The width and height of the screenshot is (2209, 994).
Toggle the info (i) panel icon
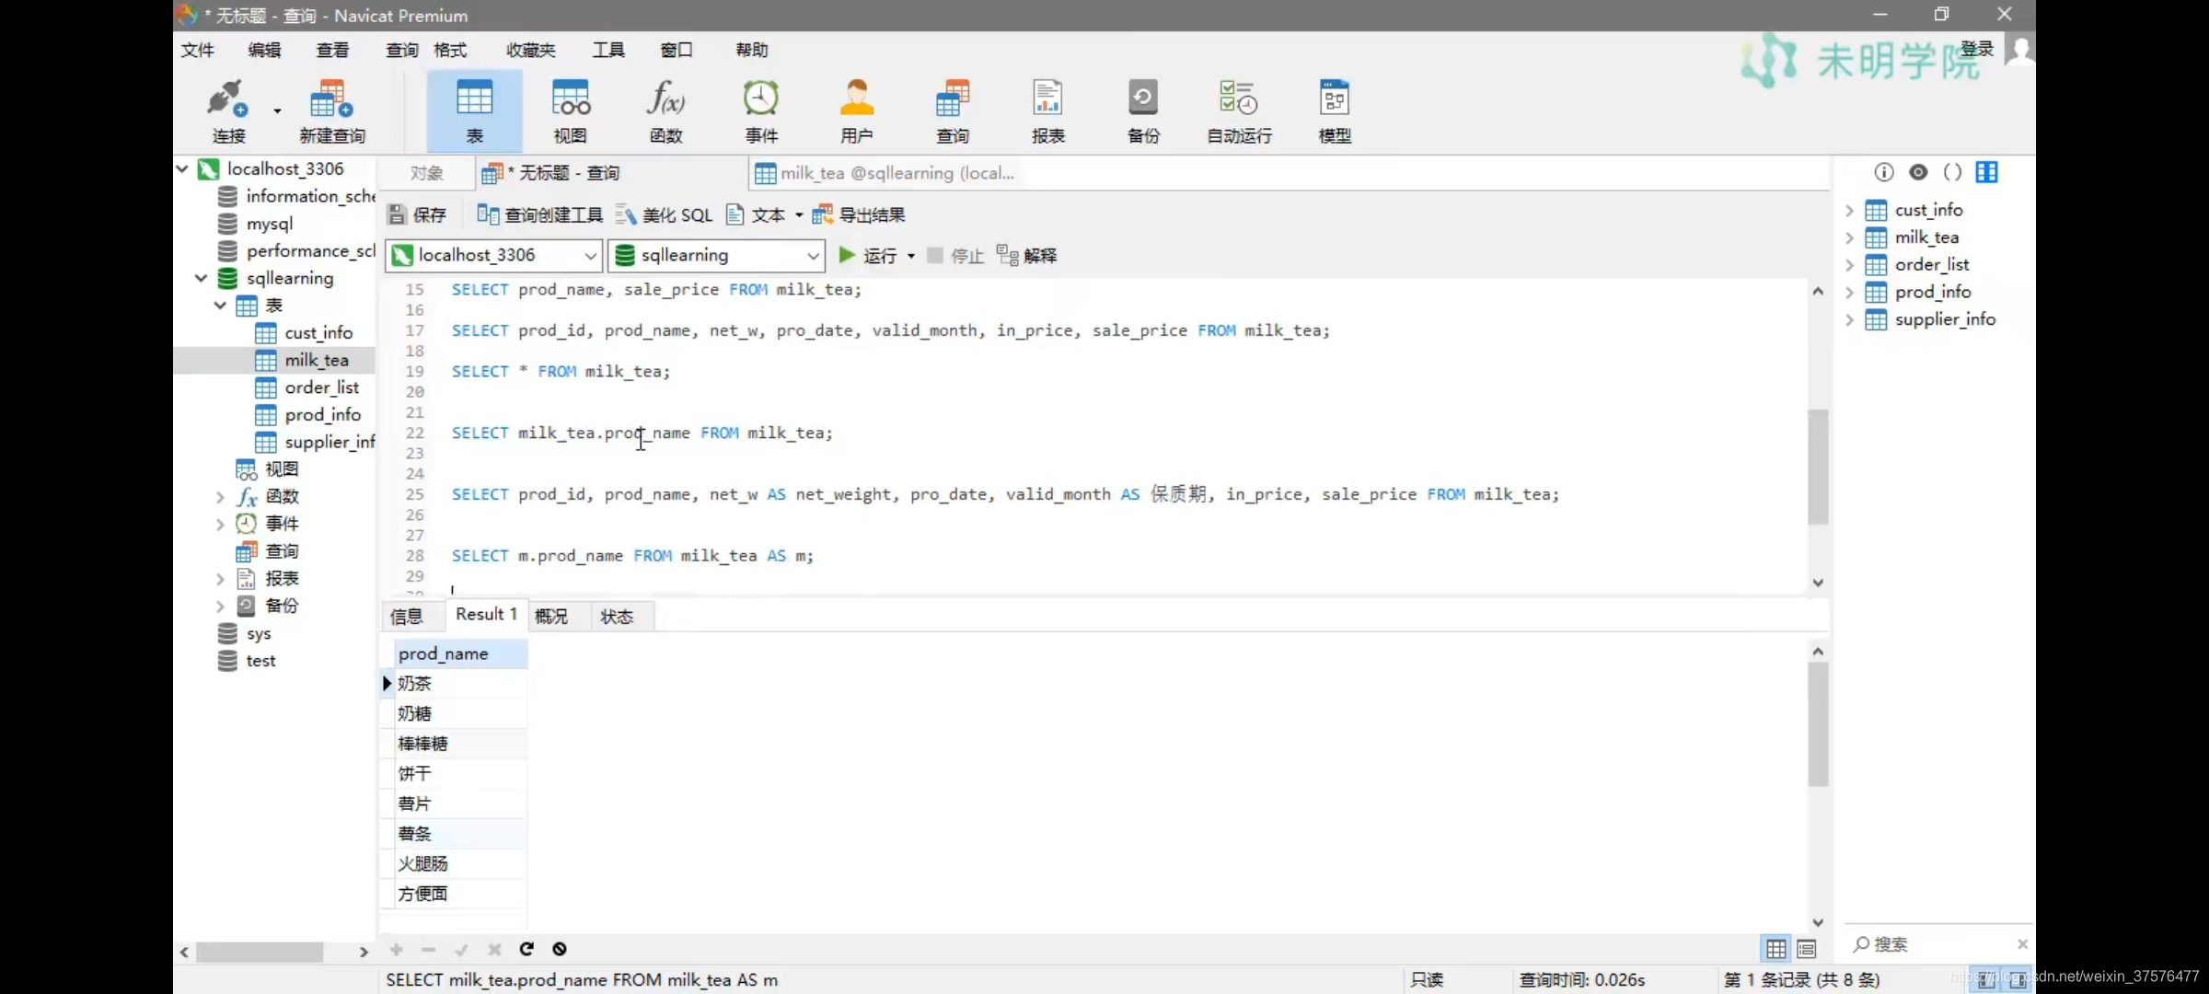[x=1883, y=172]
